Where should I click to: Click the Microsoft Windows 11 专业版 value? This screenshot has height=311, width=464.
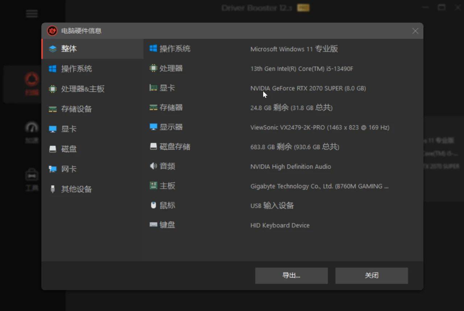coord(294,49)
